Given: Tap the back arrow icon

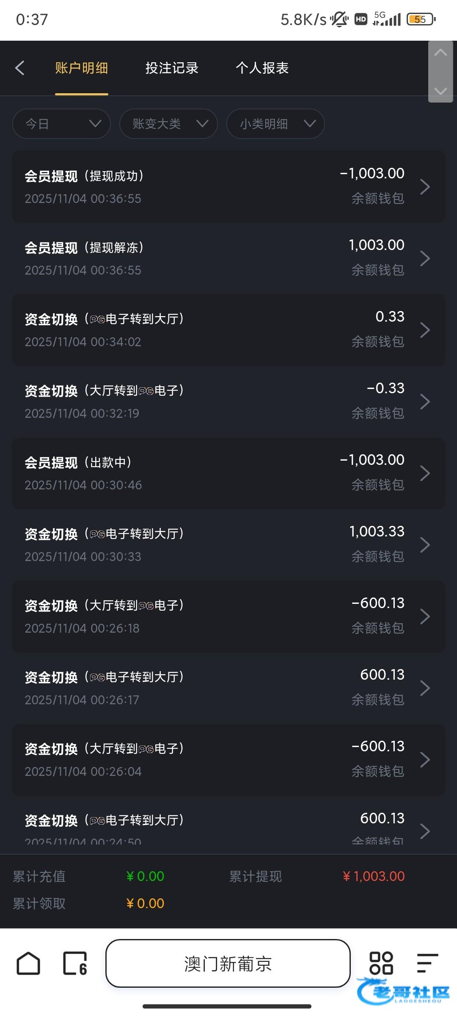Looking at the screenshot, I should (20, 68).
